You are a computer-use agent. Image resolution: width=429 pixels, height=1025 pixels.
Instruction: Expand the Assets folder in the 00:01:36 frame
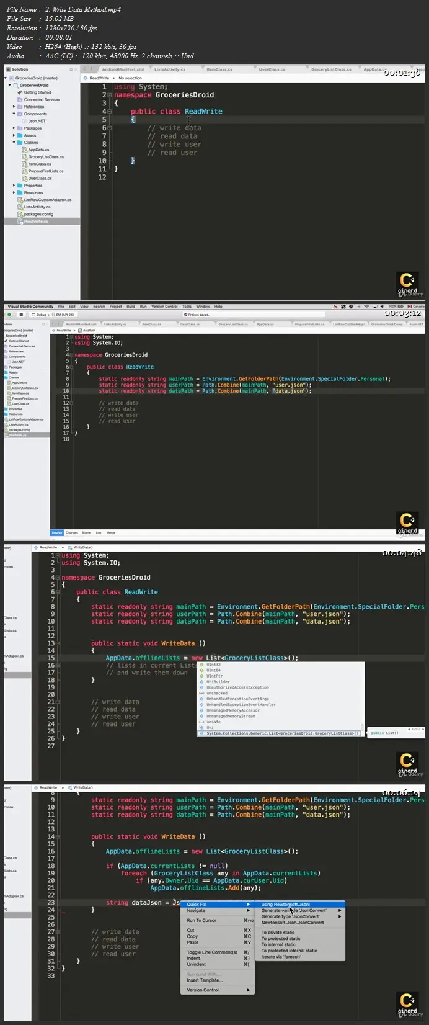coord(14,135)
